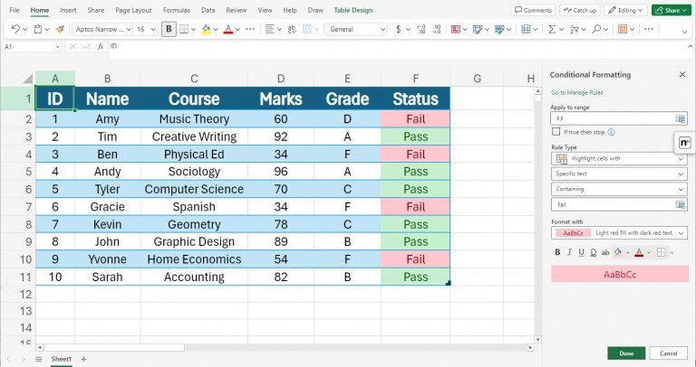Click the Double Underline icon in the pane
The image size is (696, 367).
pyautogui.click(x=594, y=252)
